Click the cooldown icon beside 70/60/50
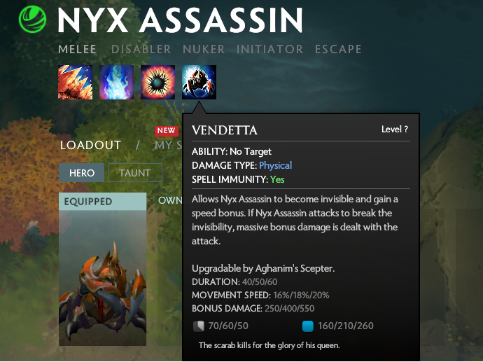Viewport: 483px width, 362px height. (x=198, y=326)
